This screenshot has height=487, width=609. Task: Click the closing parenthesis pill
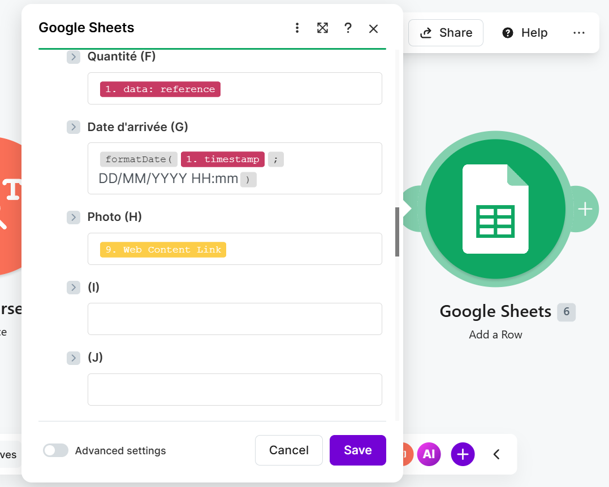(x=248, y=180)
